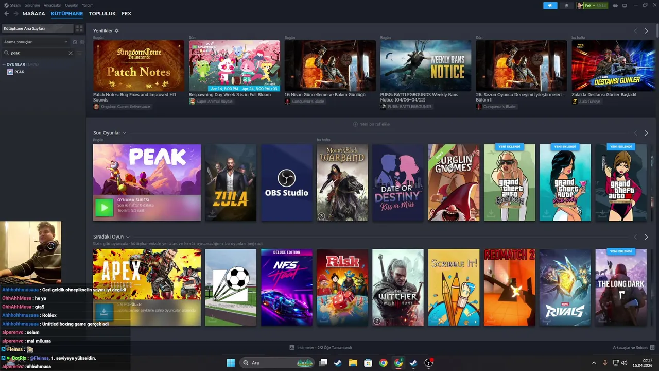Open the Oyunlar menu

click(72, 5)
